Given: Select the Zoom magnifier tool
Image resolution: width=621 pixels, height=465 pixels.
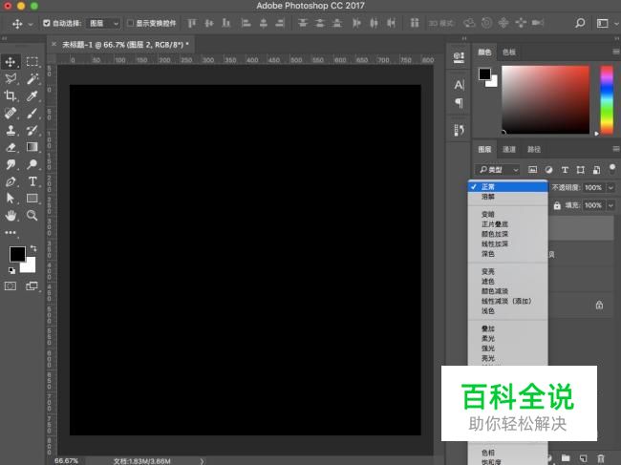Looking at the screenshot, I should [32, 215].
